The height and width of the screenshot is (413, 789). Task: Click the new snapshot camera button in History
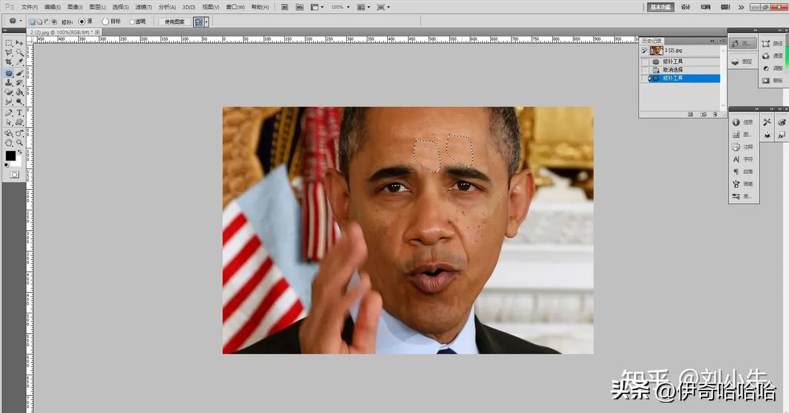[x=704, y=113]
